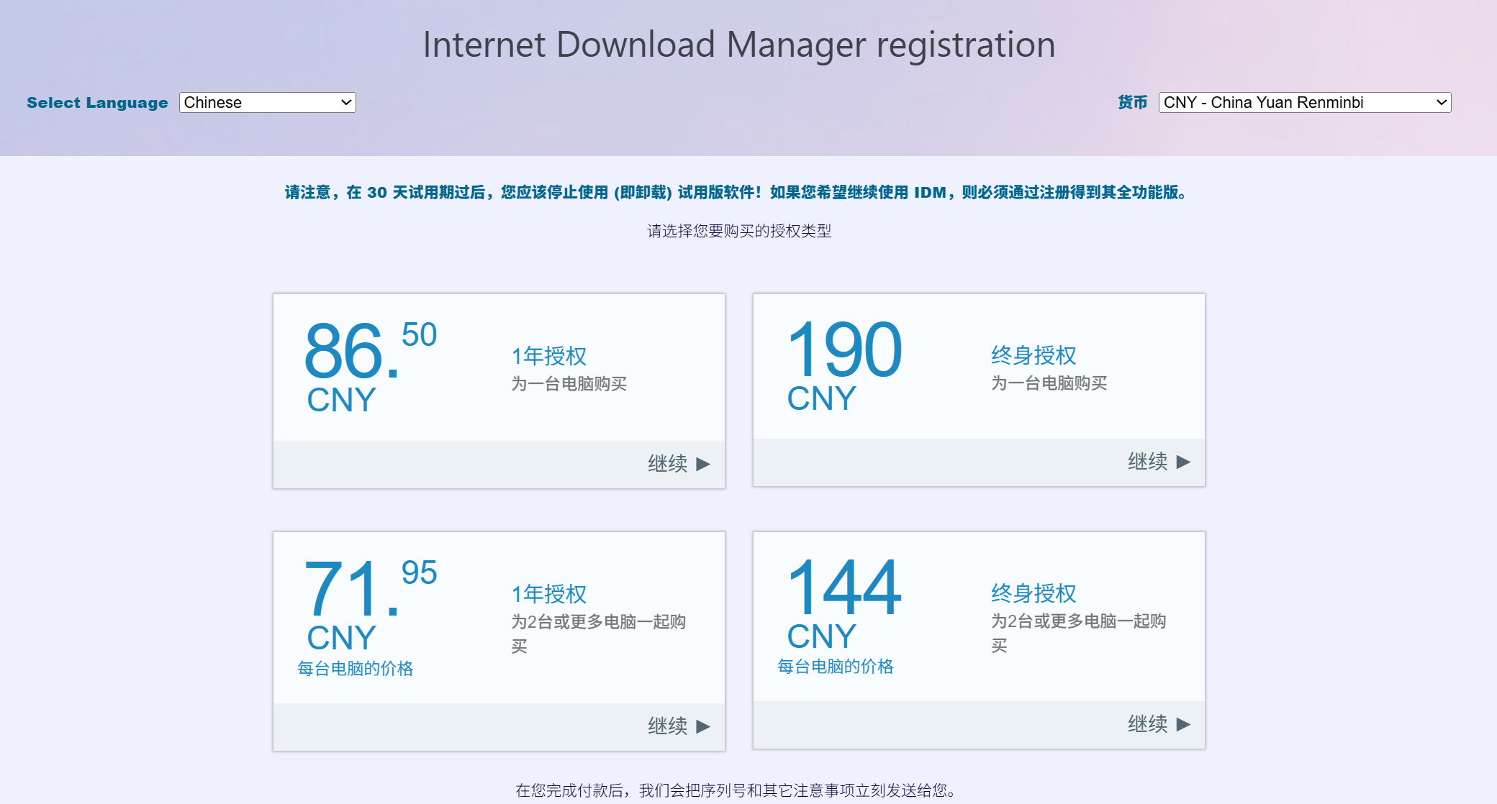Click the arrow icon on the 190 CNY card

(x=1183, y=462)
